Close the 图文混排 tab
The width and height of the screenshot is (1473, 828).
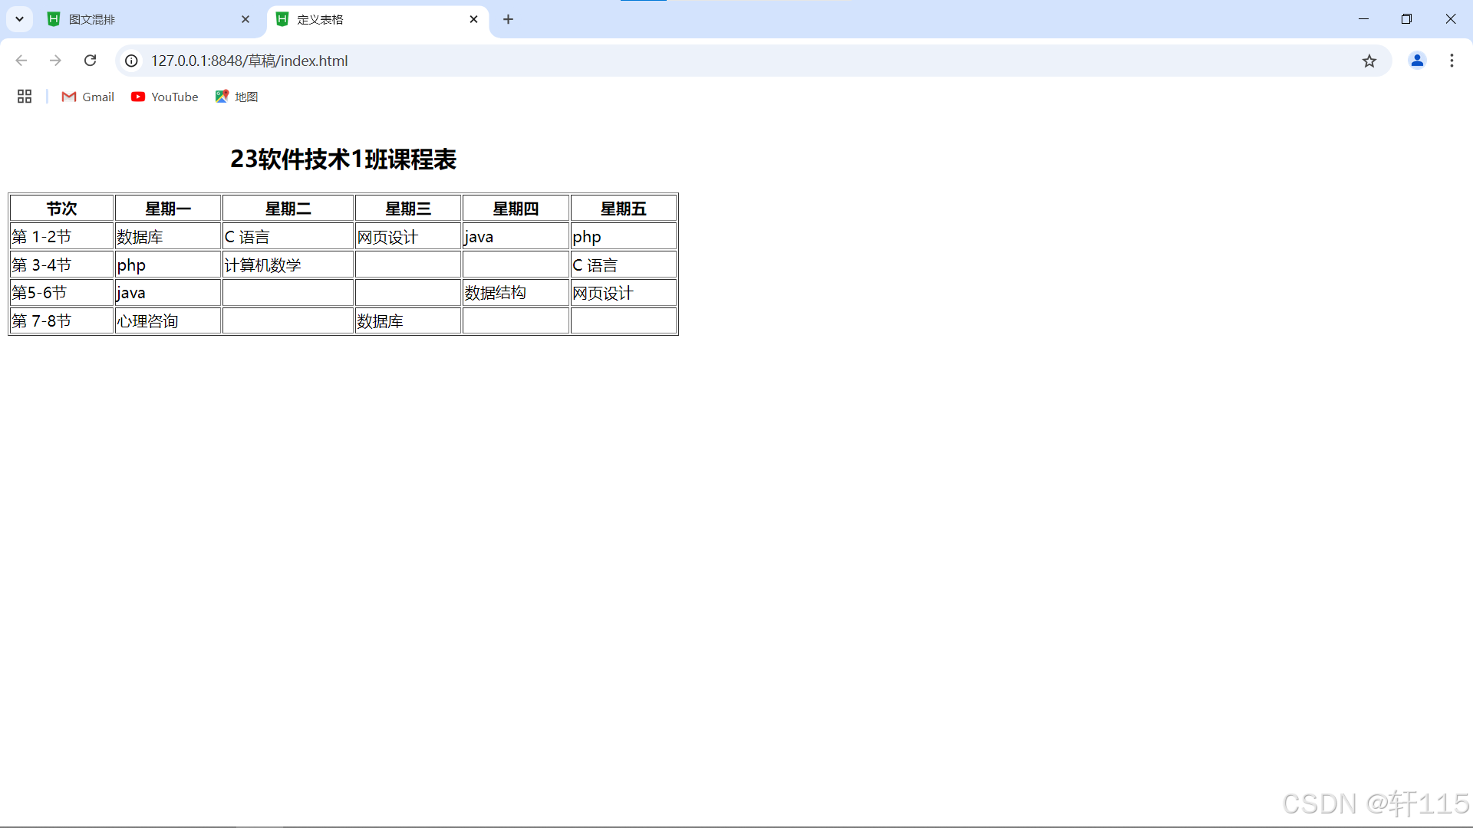click(x=245, y=19)
